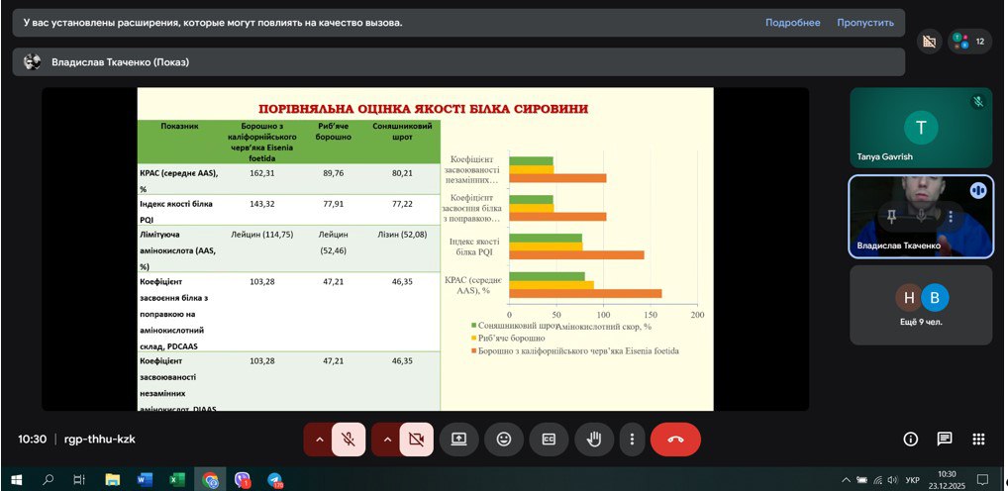Viewport: 1008px width, 491px height.
Task: Open the emoji reactions panel
Action: (504, 439)
